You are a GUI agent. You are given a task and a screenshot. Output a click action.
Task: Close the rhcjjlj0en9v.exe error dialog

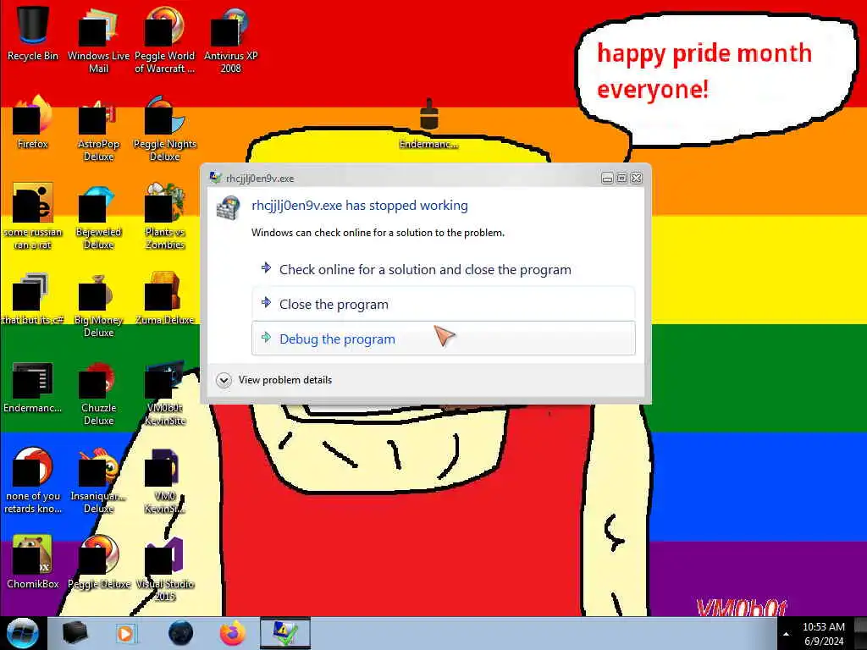tap(637, 178)
